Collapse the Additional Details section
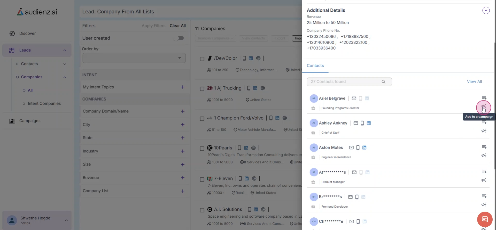The width and height of the screenshot is (496, 230). pos(486,11)
